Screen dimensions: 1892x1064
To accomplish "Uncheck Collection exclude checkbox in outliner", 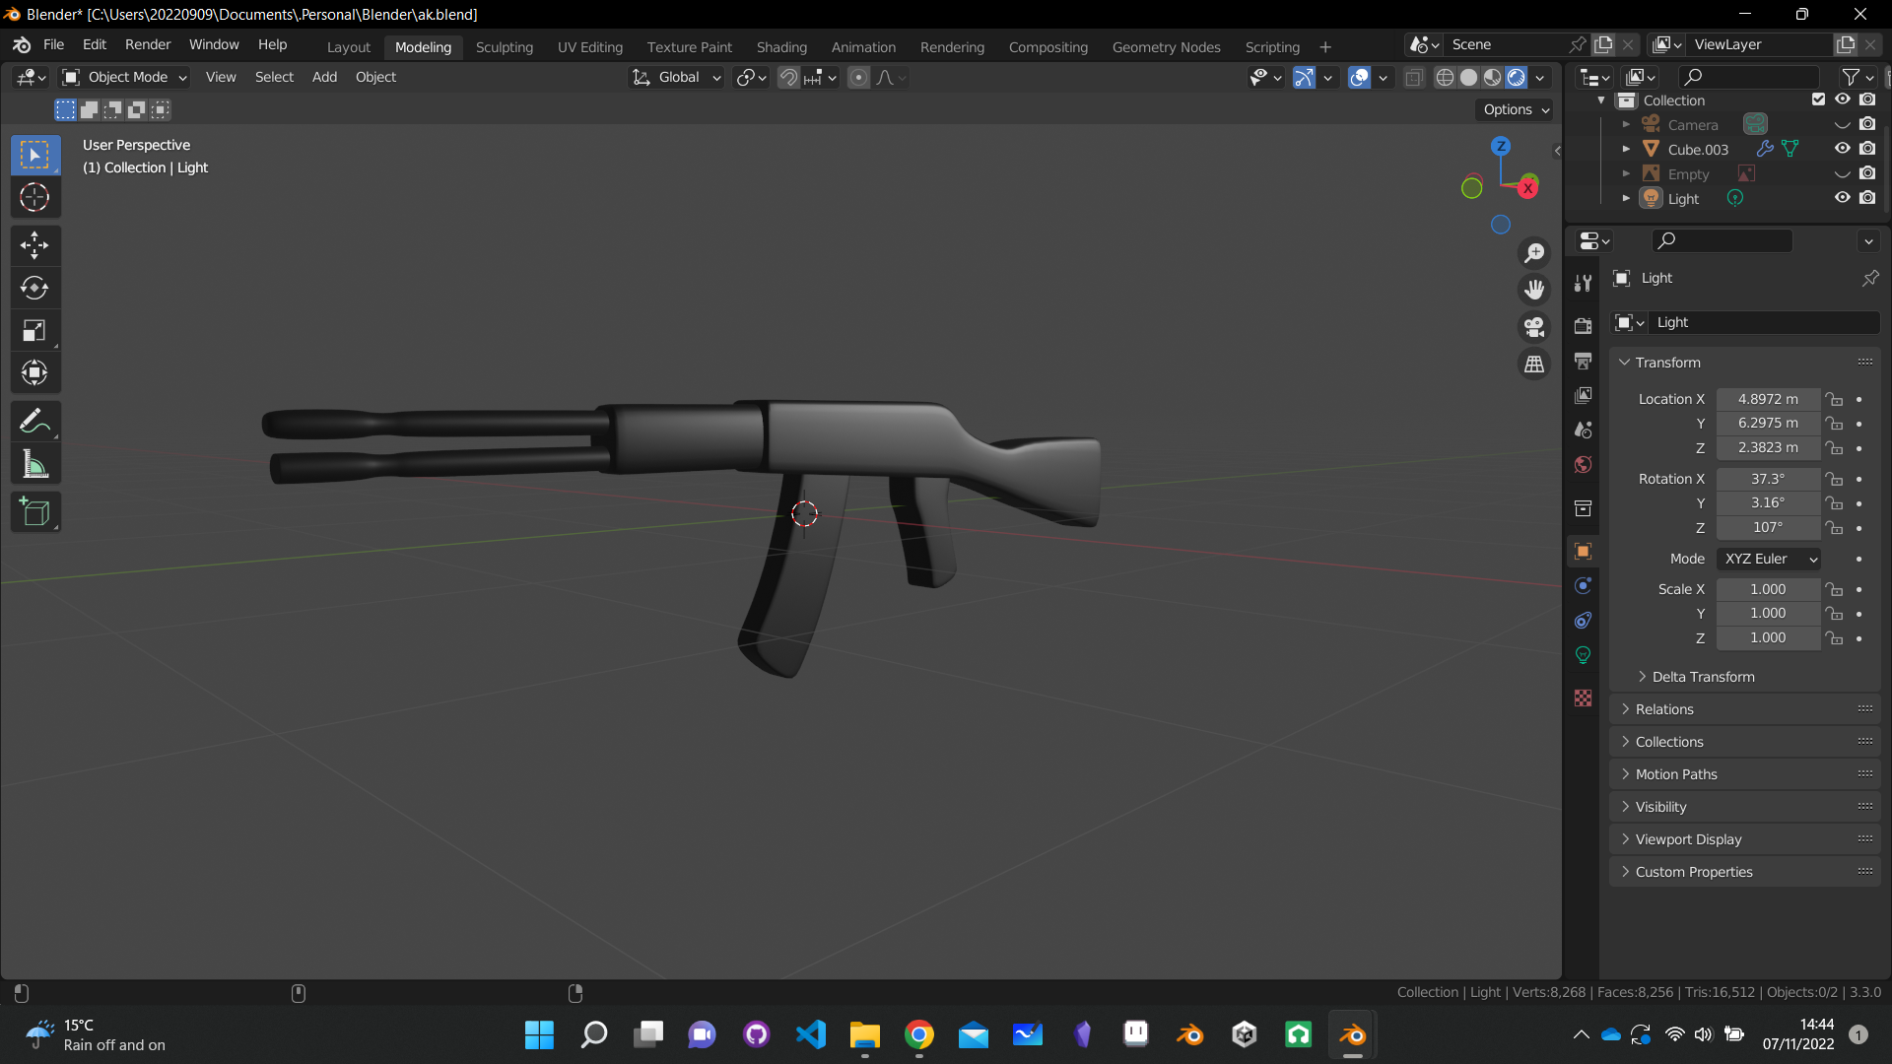I will [1818, 100].
